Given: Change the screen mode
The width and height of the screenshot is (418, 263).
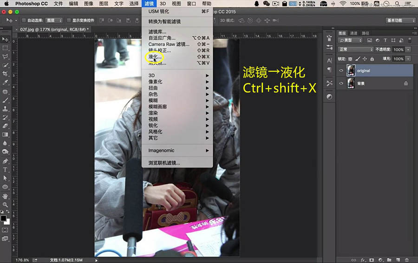Looking at the screenshot, I should 5,239.
